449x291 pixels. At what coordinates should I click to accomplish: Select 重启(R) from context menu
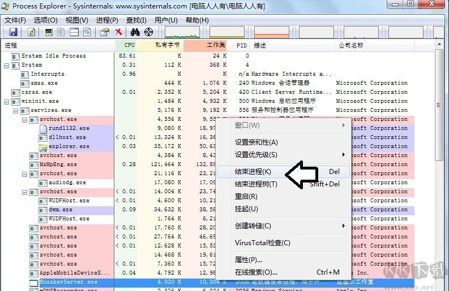coord(283,197)
